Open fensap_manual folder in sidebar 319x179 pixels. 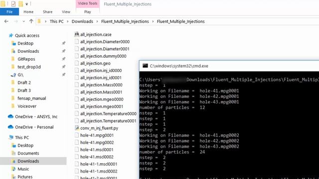click(31, 98)
